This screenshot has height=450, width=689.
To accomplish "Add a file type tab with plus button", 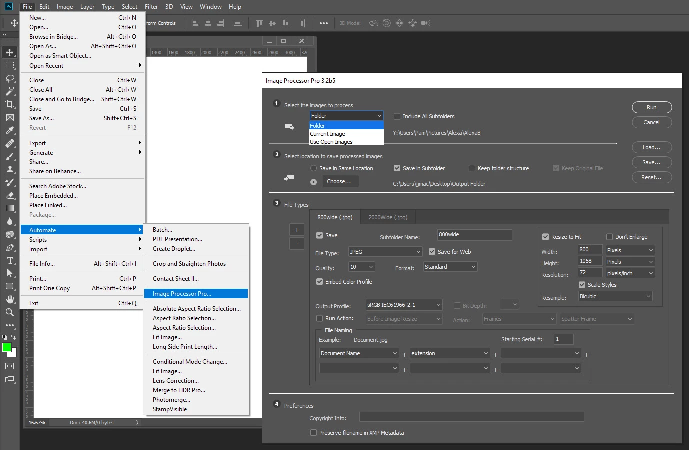I will tap(297, 230).
